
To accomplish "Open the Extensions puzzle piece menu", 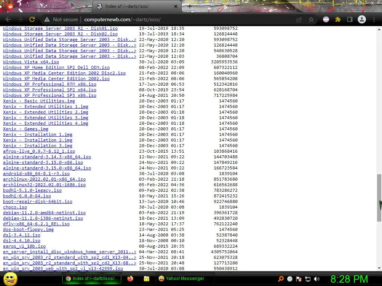I will (x=338, y=19).
